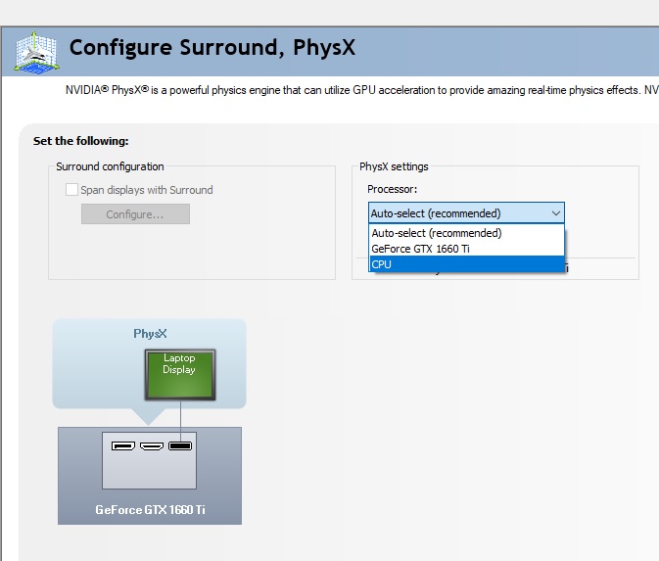659x561 pixels.
Task: Select the Laptop Display green monitor
Action: click(180, 375)
